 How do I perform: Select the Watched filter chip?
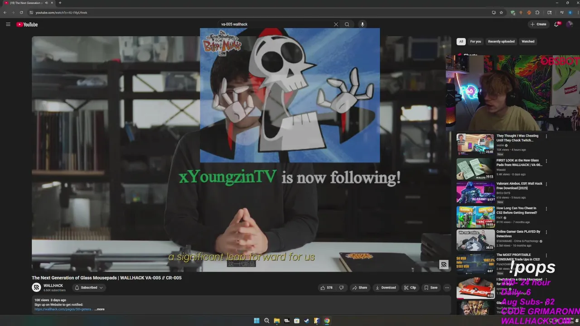(528, 42)
